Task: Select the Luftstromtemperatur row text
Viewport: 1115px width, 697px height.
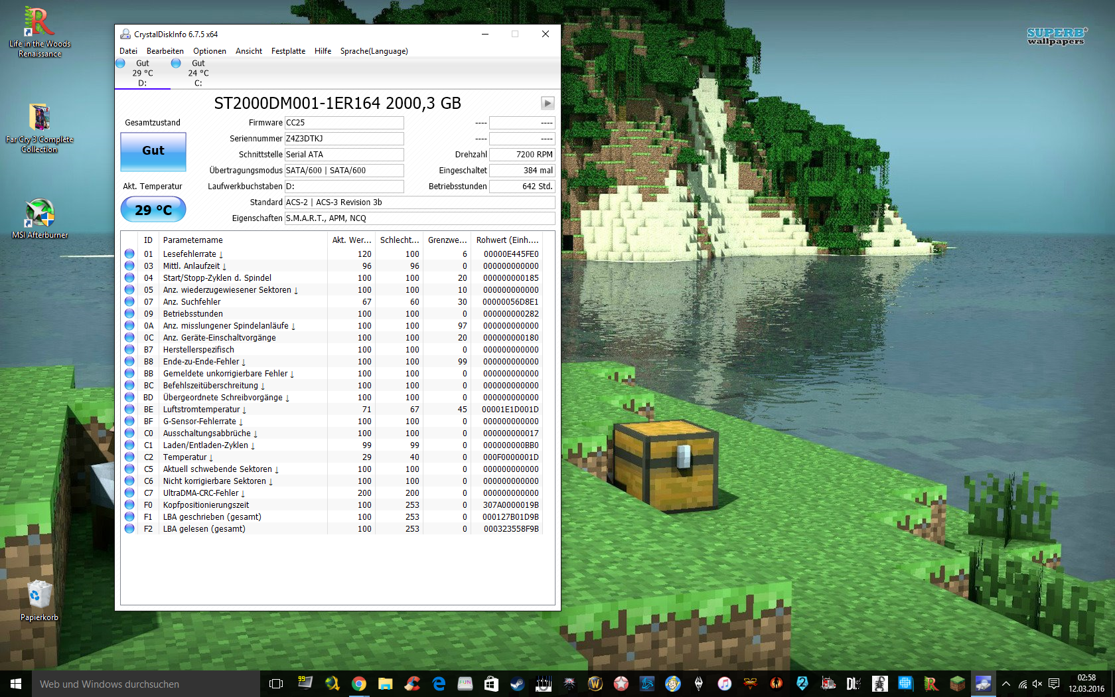Action: point(202,410)
